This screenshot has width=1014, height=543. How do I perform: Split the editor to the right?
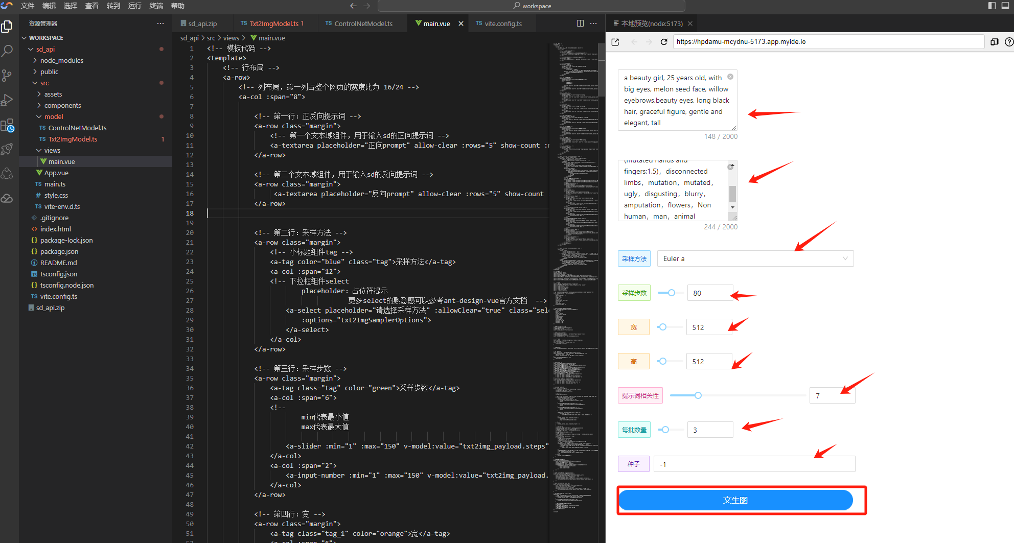[580, 23]
